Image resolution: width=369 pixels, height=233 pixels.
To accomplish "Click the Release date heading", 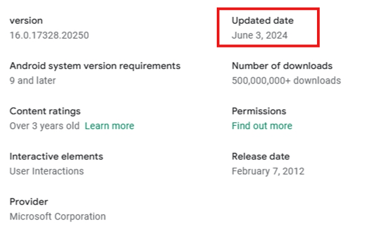I will pos(261,156).
